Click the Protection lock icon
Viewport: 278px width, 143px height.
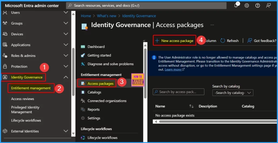pos(5,66)
